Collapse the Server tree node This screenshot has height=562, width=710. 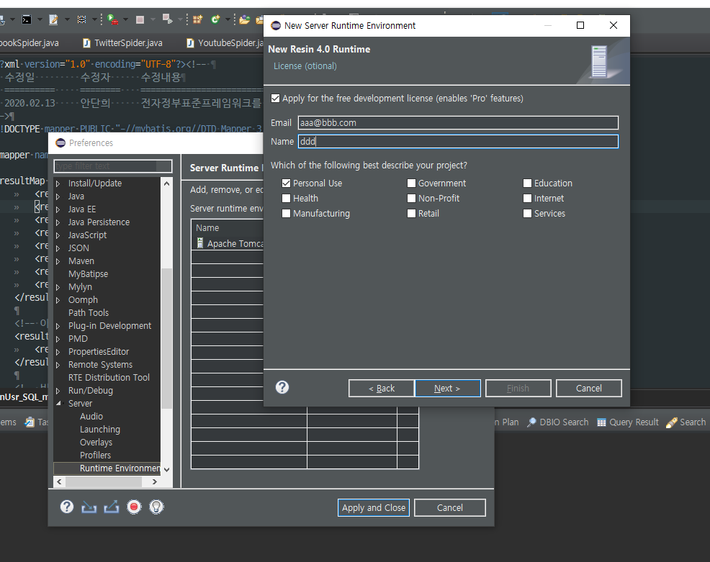pos(58,404)
